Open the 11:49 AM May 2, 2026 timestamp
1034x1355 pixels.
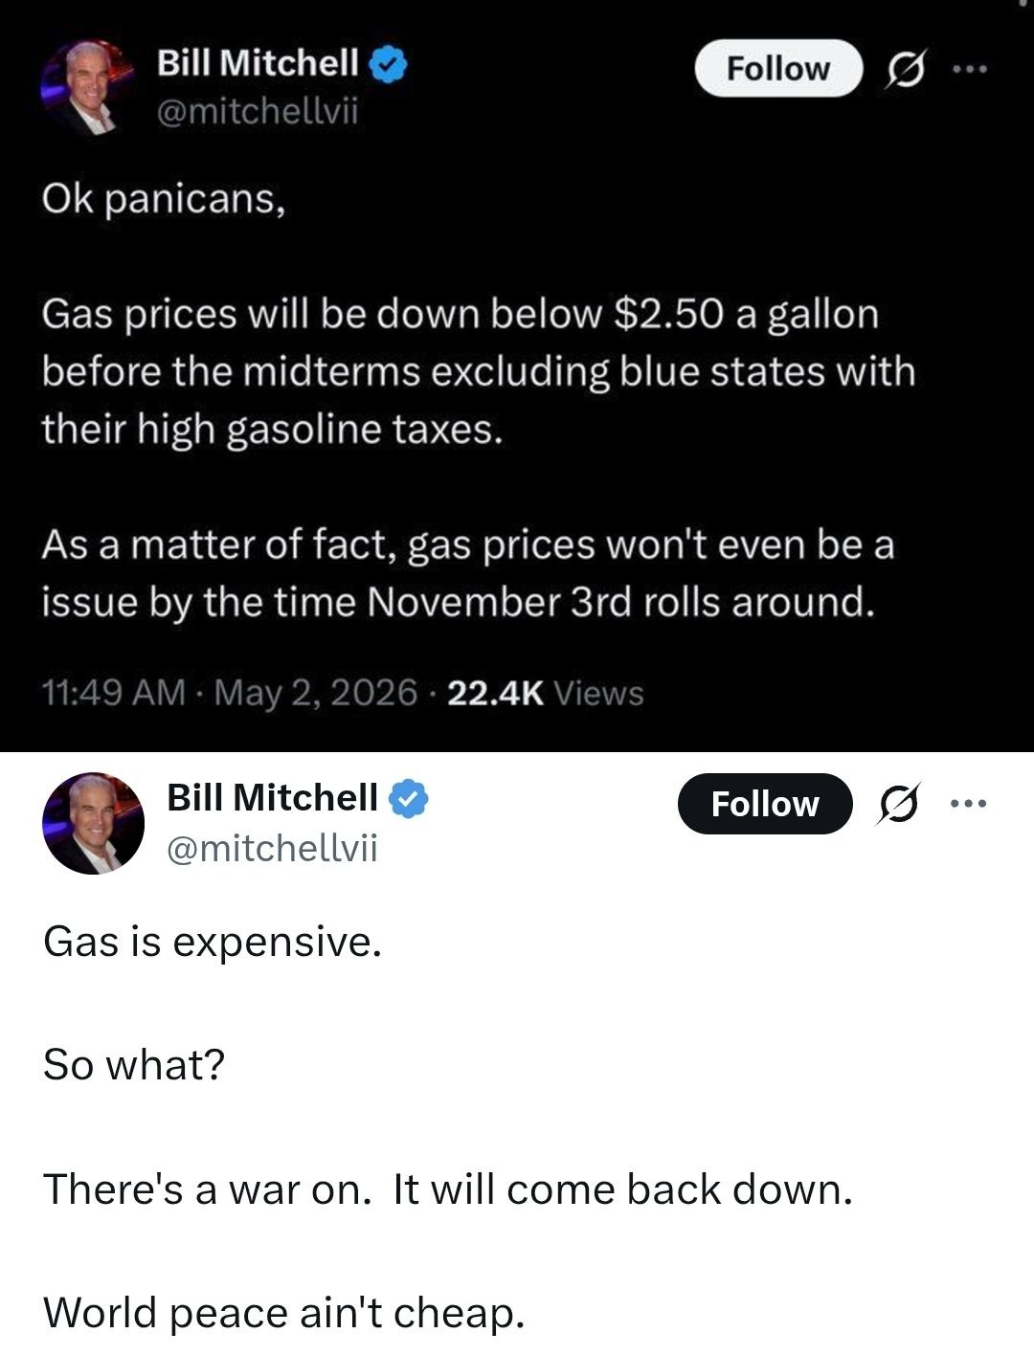coord(230,692)
